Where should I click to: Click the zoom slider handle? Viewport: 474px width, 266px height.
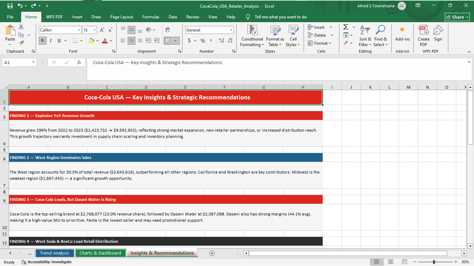point(434,262)
